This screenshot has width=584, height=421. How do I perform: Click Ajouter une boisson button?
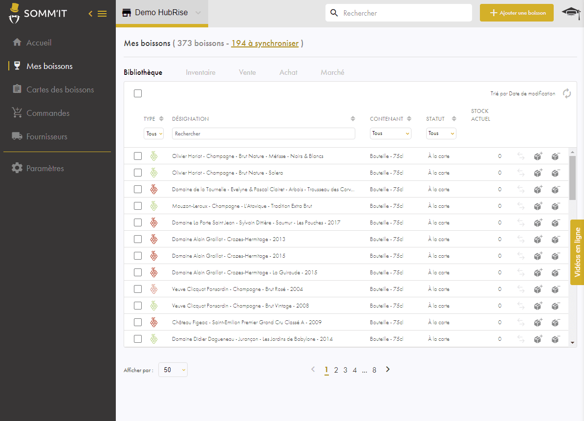[517, 13]
